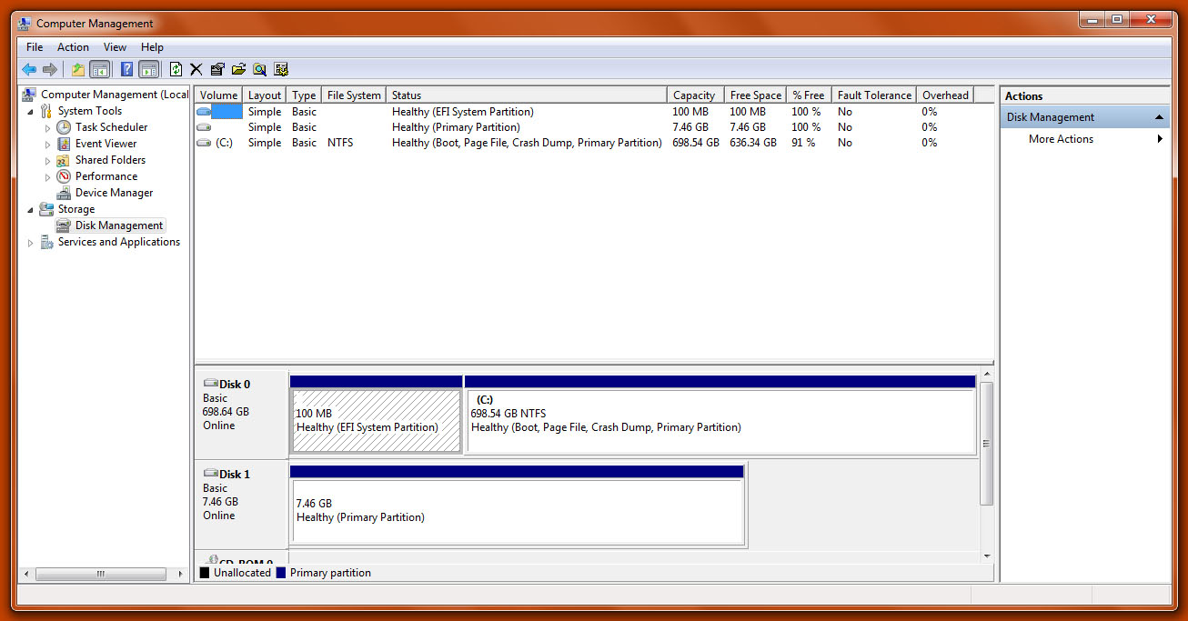Toggle the Show/Hide Action Pane button
Image resolution: width=1188 pixels, height=621 pixels.
click(148, 69)
